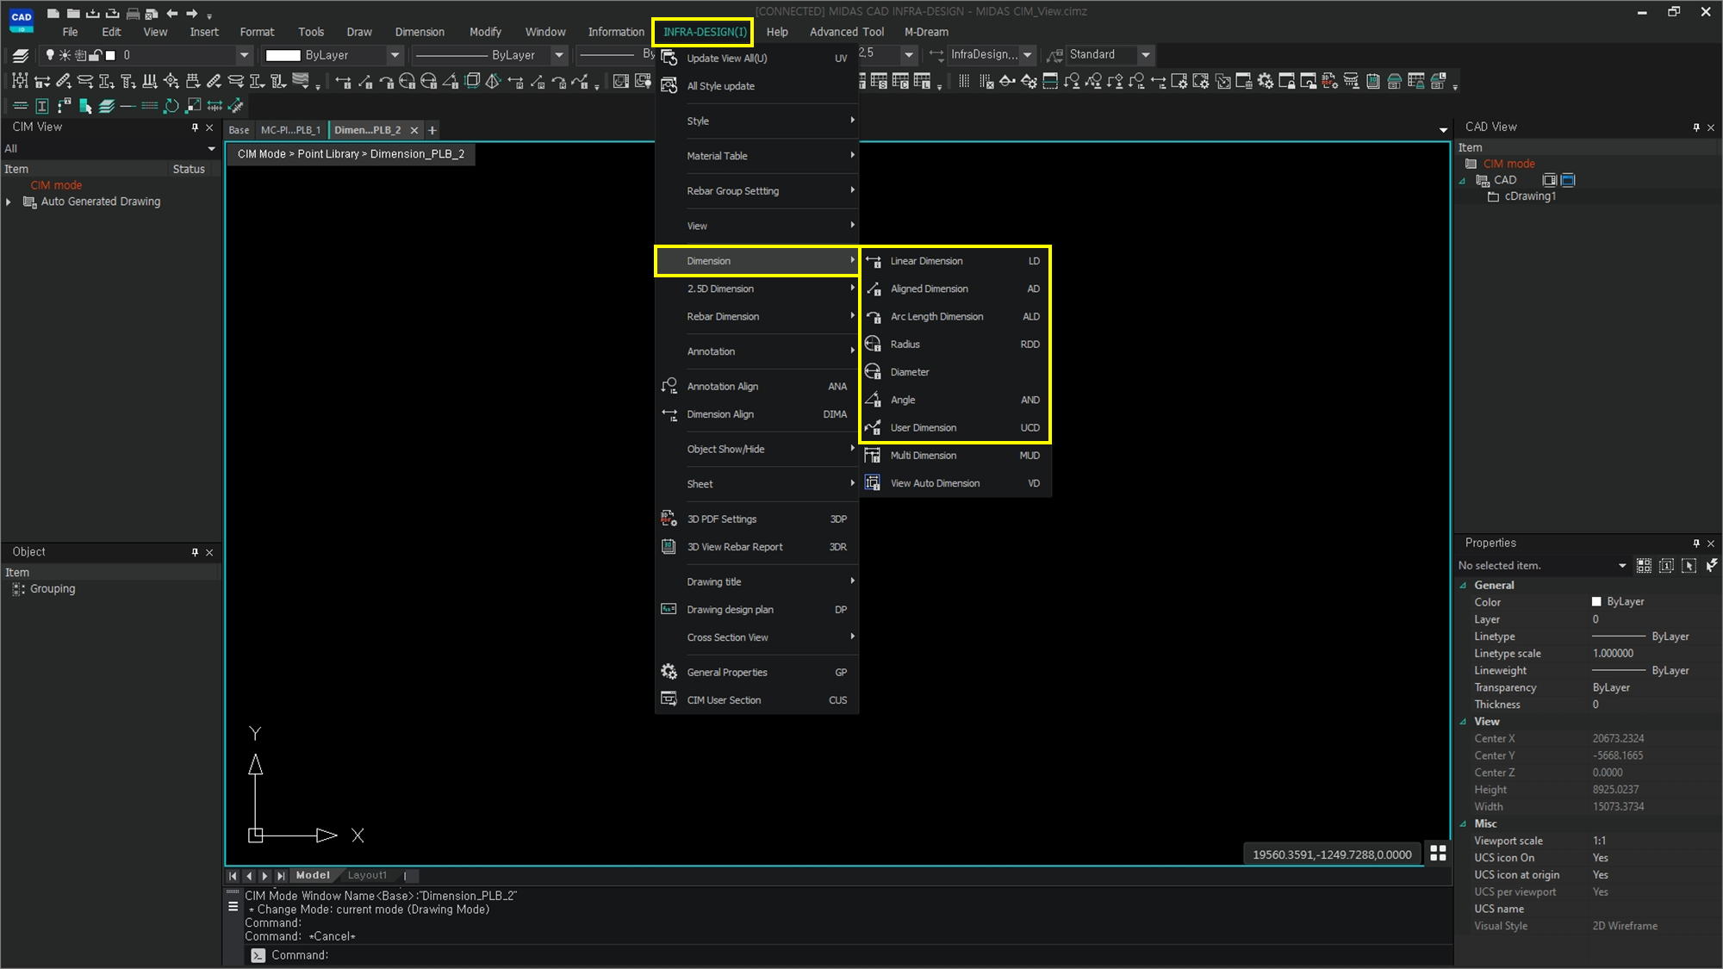Open the Layer Properties manager icon
Screen dimensions: 1723x969
pos(21,55)
